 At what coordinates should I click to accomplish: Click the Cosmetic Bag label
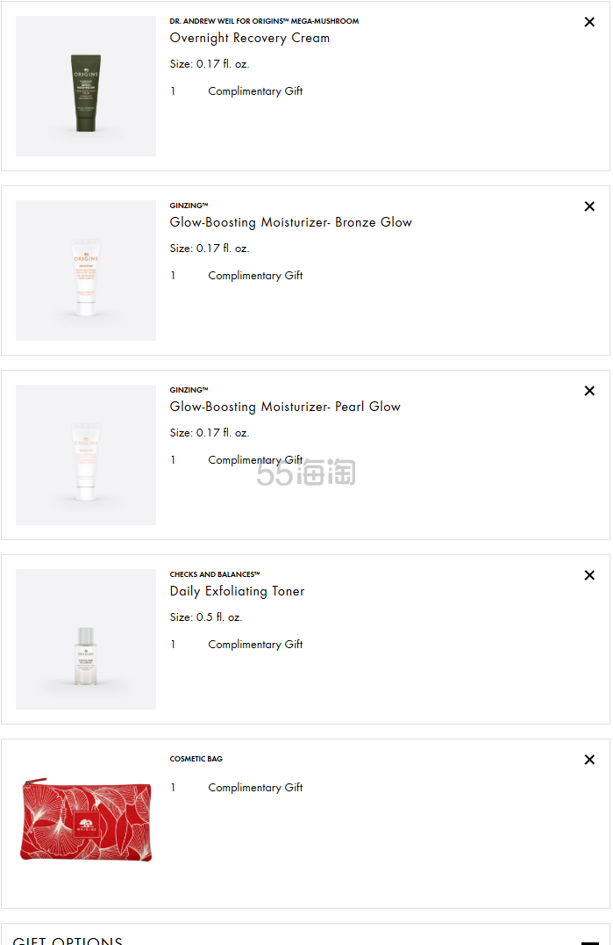pos(196,759)
